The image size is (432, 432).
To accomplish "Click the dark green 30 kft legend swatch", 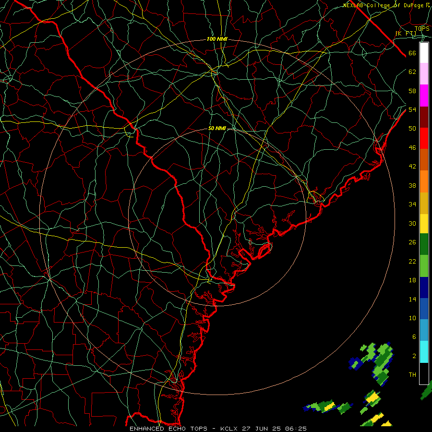I will coord(424,244).
